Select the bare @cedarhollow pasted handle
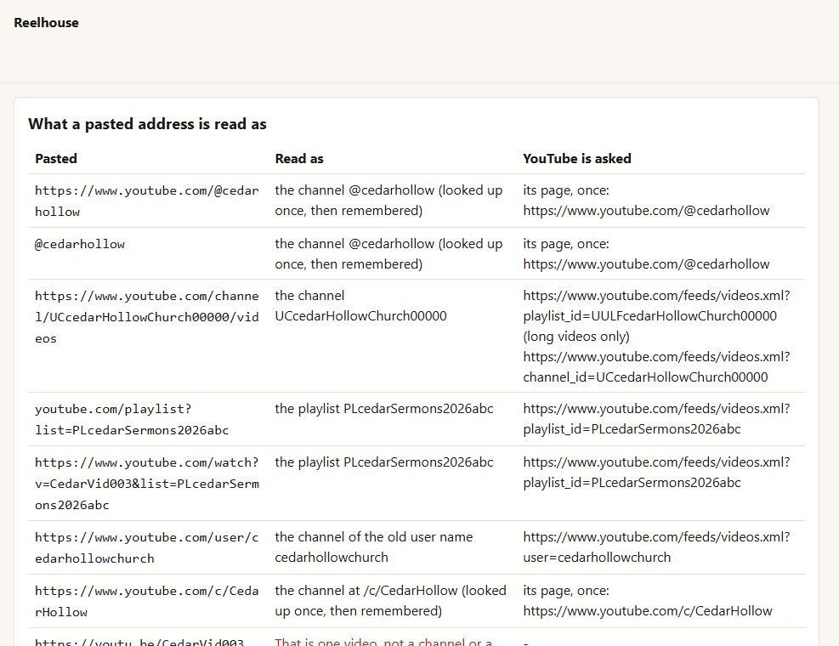The image size is (839, 646). pyautogui.click(x=80, y=244)
